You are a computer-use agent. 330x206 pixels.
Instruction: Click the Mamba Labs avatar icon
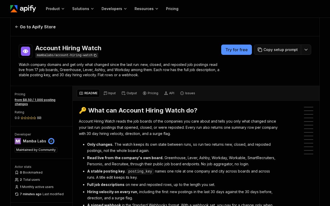(x=18, y=141)
